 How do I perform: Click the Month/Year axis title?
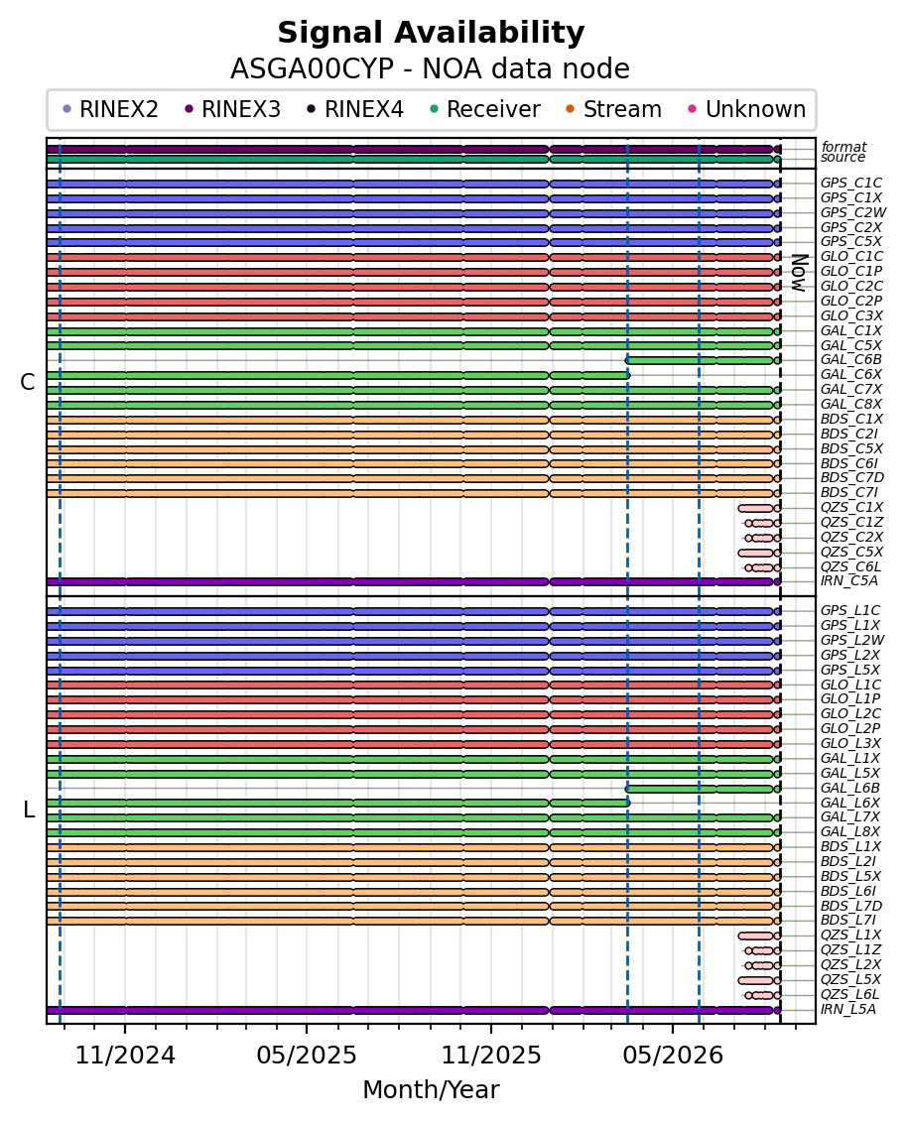[x=431, y=1090]
